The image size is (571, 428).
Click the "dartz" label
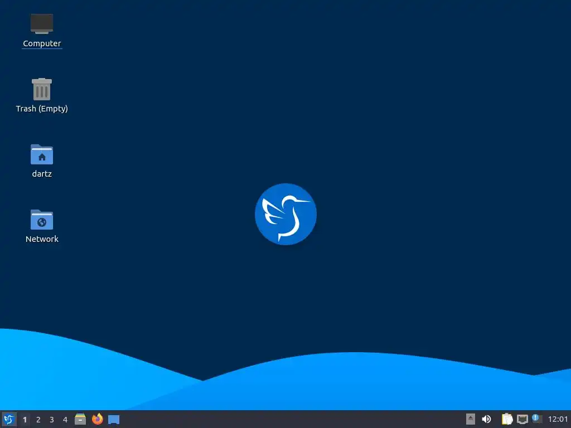coord(42,174)
